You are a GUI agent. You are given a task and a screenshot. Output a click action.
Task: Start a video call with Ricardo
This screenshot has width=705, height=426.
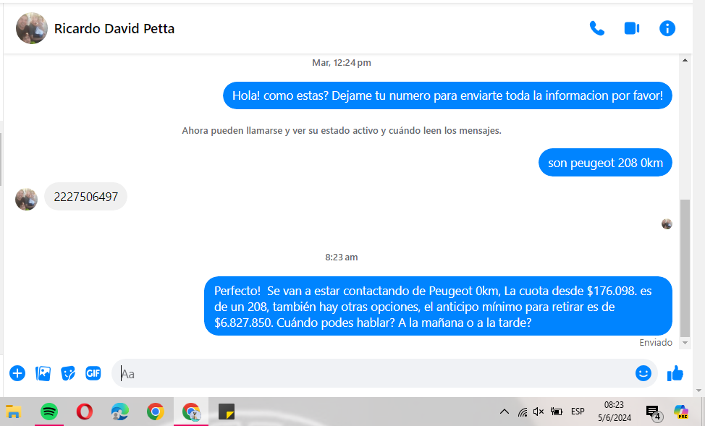[632, 29]
